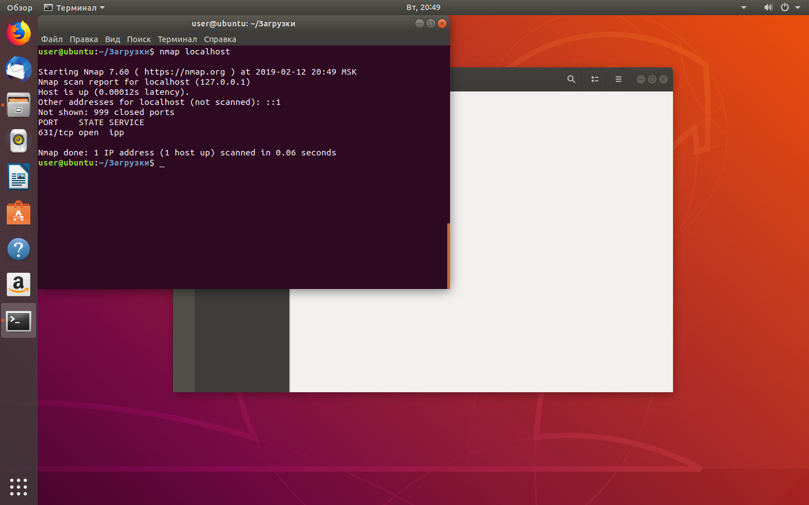Click the power icon in top bar

[785, 7]
